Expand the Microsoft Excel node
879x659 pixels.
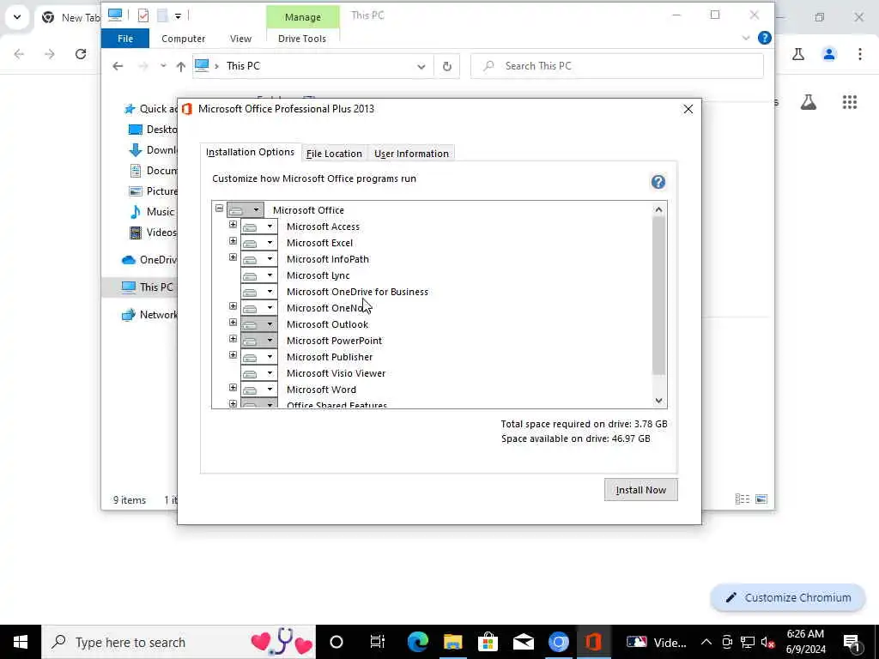tap(233, 241)
